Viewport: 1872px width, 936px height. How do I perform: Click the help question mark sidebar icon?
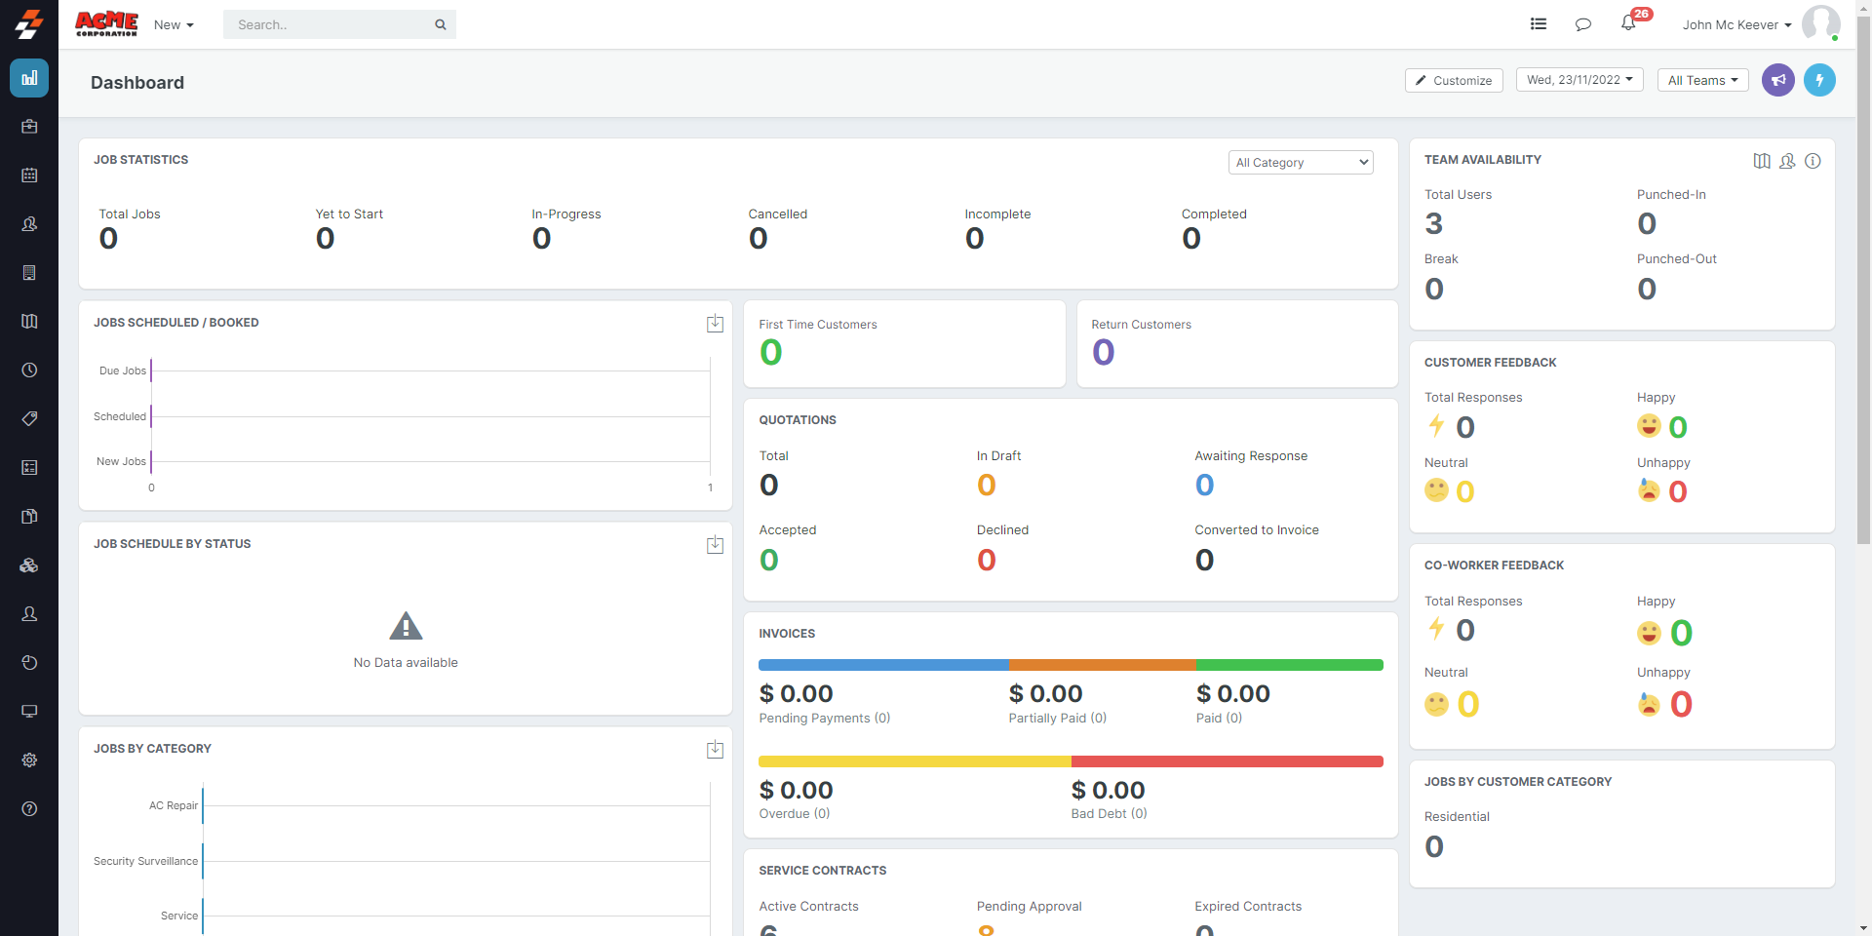click(29, 808)
